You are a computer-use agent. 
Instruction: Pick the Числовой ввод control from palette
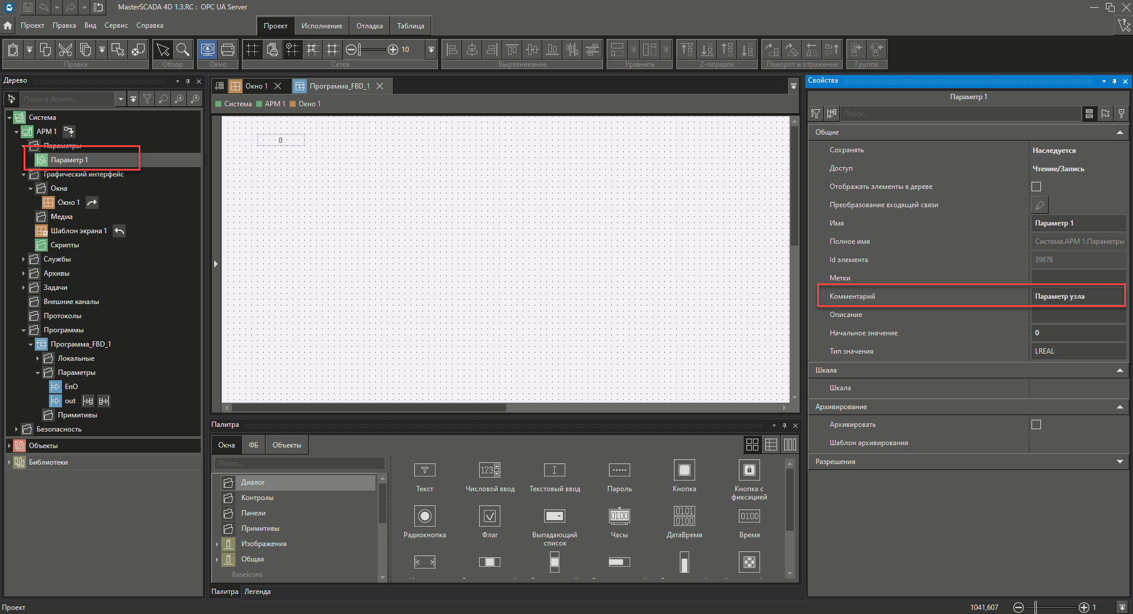point(489,471)
